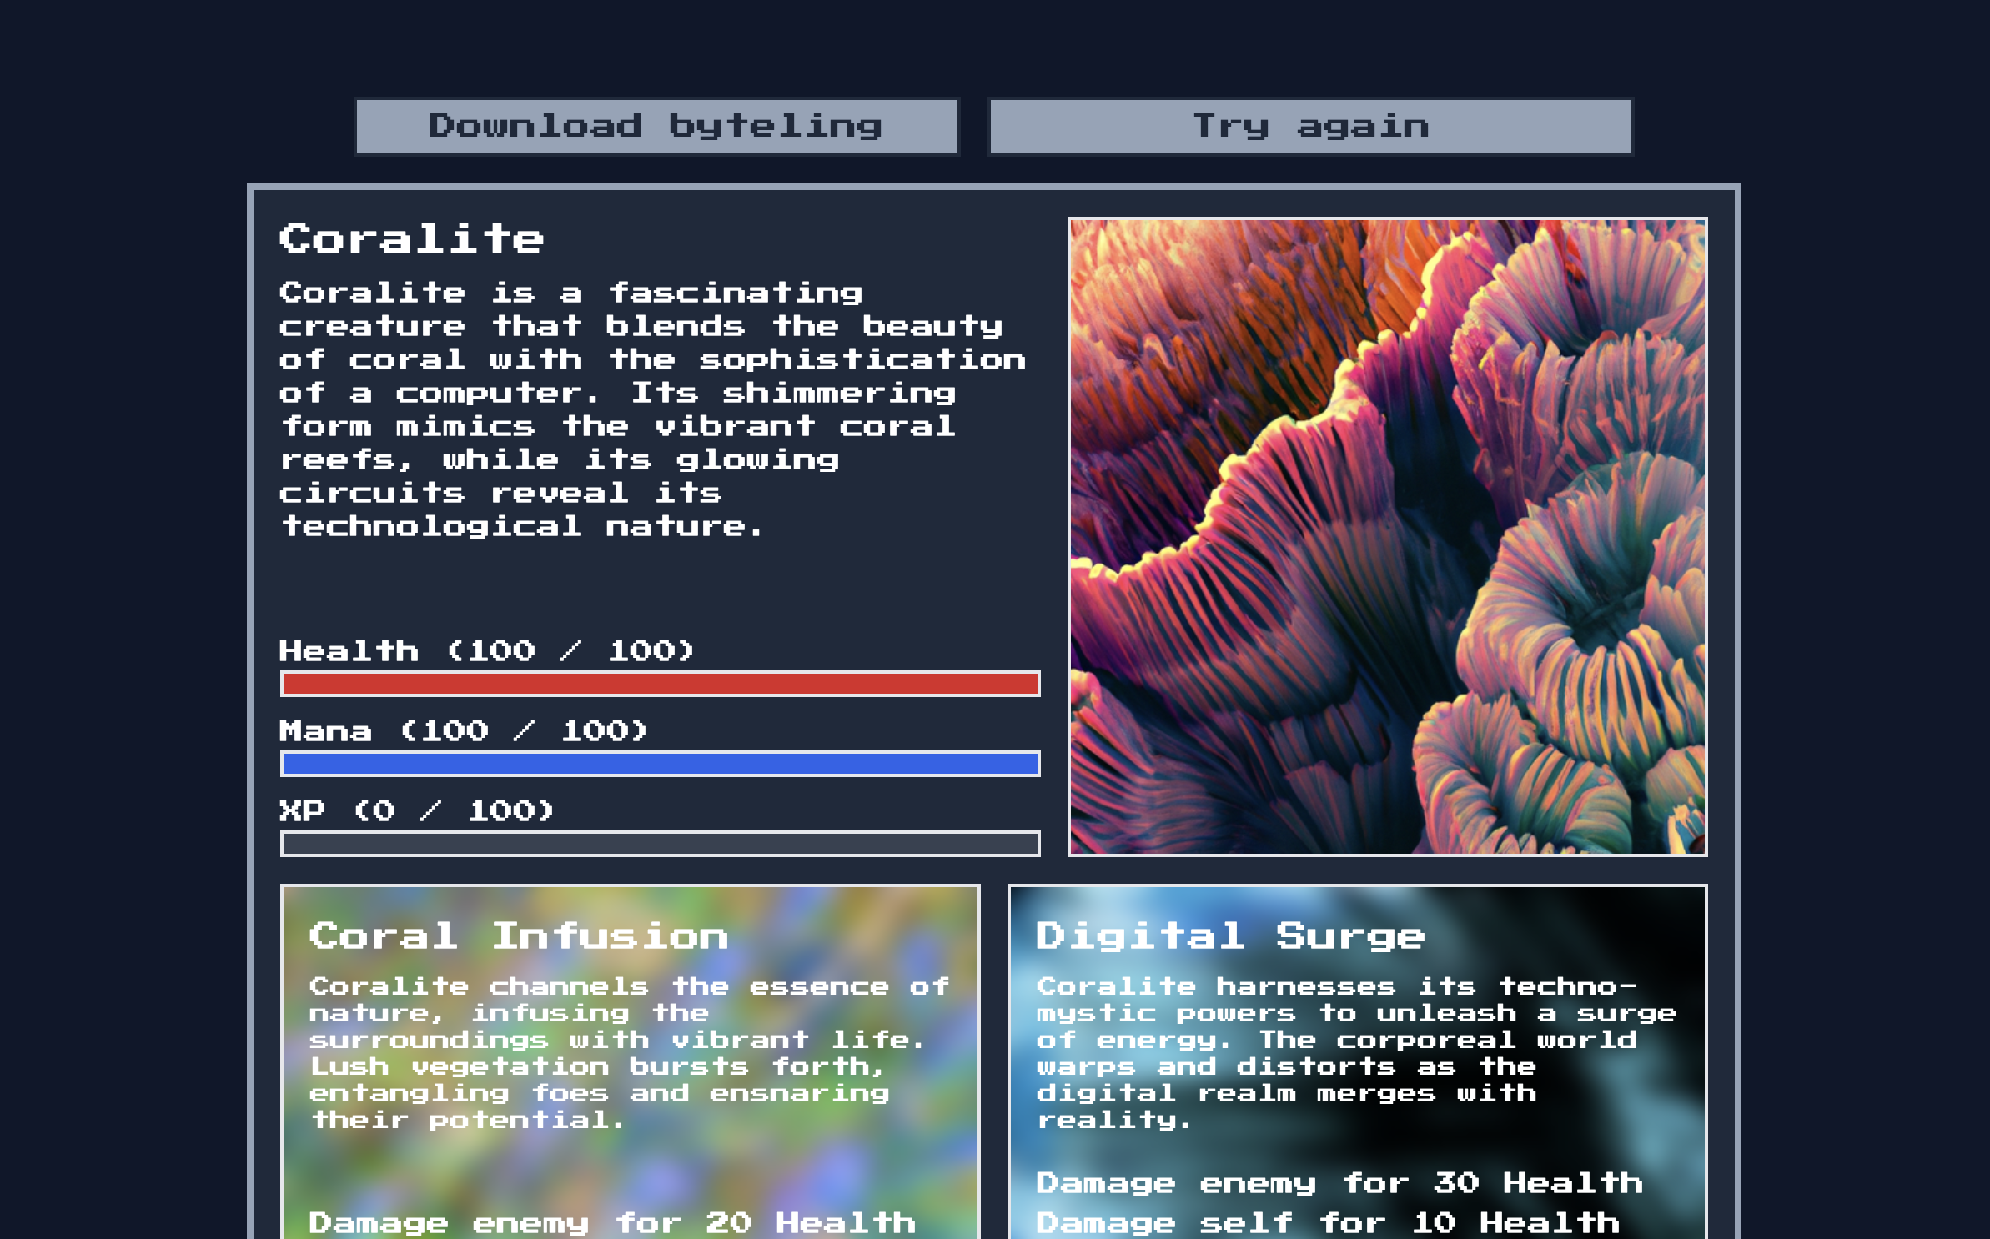
Task: Click Damage self for 10 Health text
Action: point(1327,1223)
